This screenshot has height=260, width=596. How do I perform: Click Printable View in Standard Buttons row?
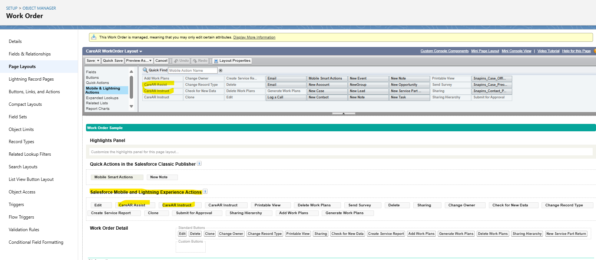pyautogui.click(x=298, y=234)
